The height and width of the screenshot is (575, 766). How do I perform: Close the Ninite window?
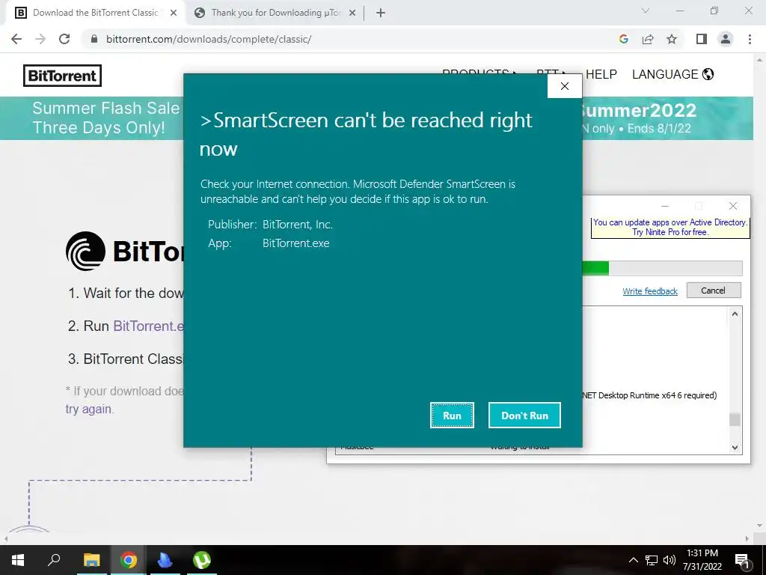tap(733, 206)
